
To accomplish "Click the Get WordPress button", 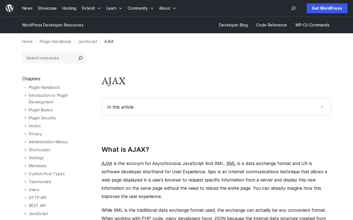I will click(327, 8).
